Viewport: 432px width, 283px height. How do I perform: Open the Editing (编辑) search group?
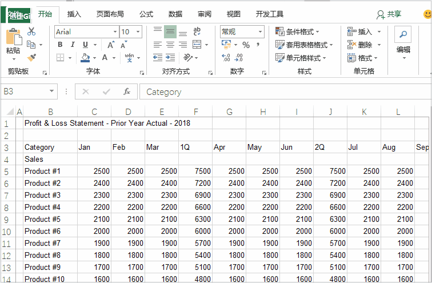click(403, 43)
